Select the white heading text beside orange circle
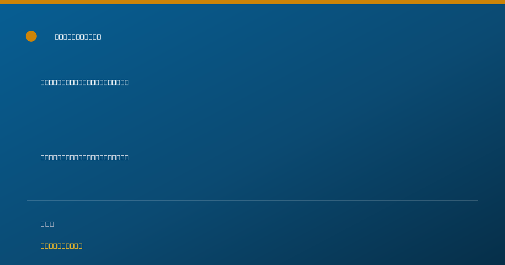This screenshot has height=265, width=505. [78, 37]
